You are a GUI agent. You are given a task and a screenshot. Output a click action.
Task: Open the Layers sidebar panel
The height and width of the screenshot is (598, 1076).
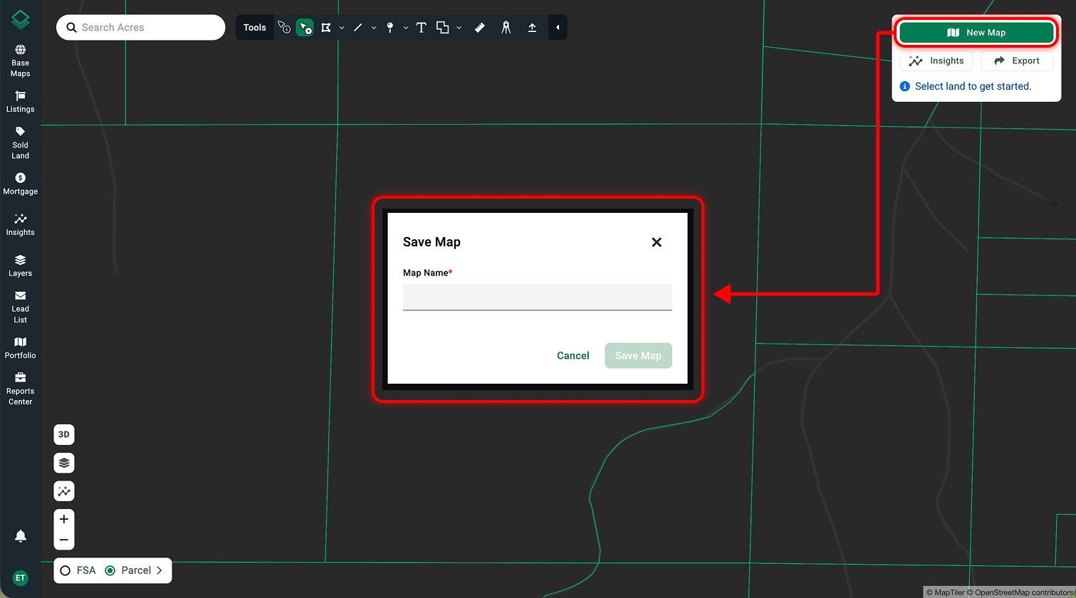pos(20,266)
